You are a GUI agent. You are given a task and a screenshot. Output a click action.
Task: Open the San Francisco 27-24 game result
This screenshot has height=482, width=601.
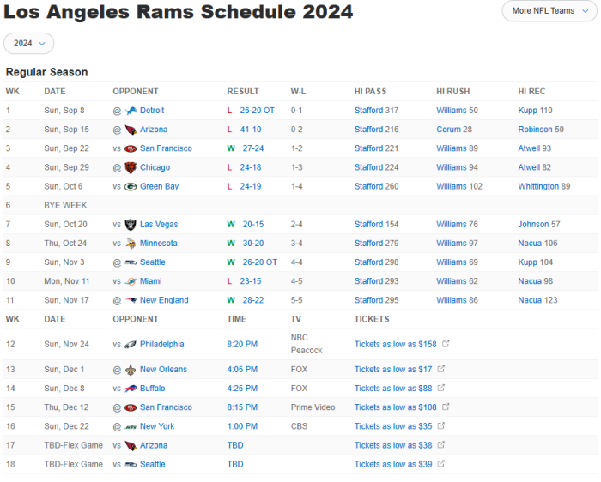(252, 148)
